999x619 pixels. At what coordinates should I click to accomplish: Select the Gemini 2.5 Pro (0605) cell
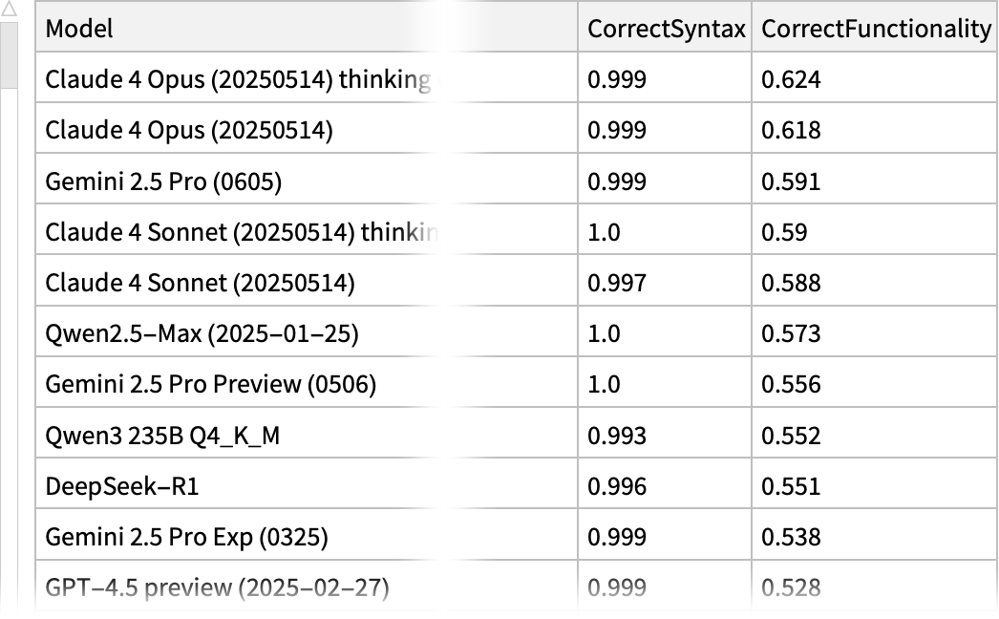163,181
